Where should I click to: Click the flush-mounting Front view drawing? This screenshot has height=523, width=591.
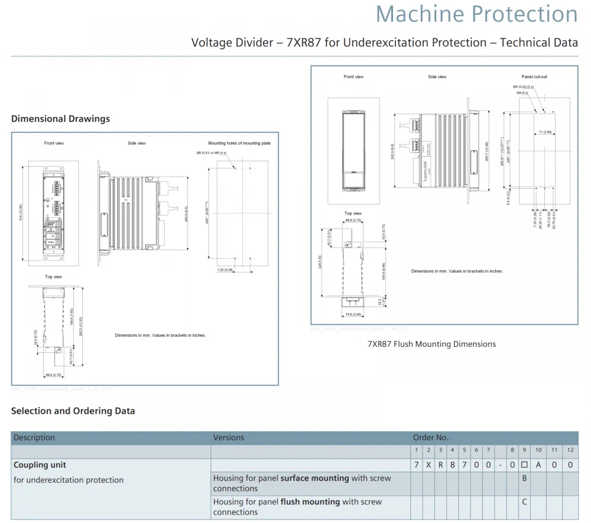(353, 151)
